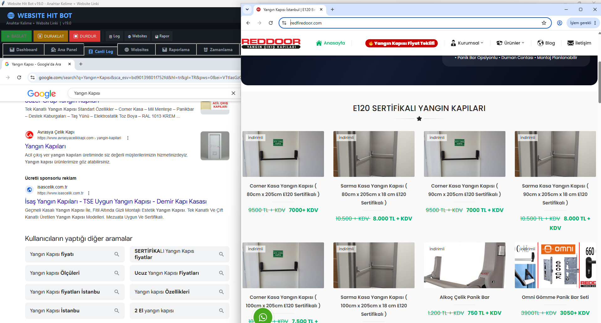Open Alkoç Panik Bar product image
Screen dimensions: 601x323
[x=465, y=265]
